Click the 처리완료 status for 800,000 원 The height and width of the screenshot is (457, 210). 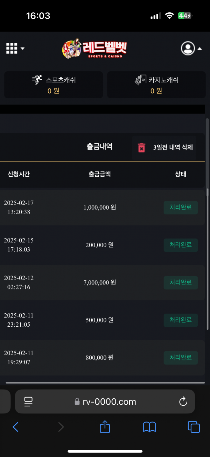[181, 358]
